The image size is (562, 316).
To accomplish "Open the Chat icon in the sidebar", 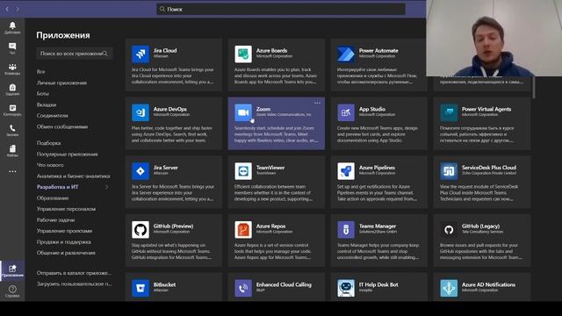I will tap(12, 47).
